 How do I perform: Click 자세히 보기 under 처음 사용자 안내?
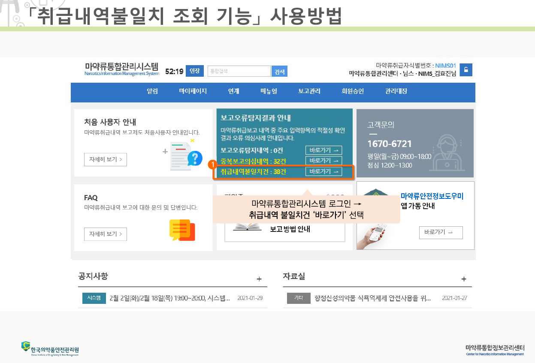(x=106, y=159)
